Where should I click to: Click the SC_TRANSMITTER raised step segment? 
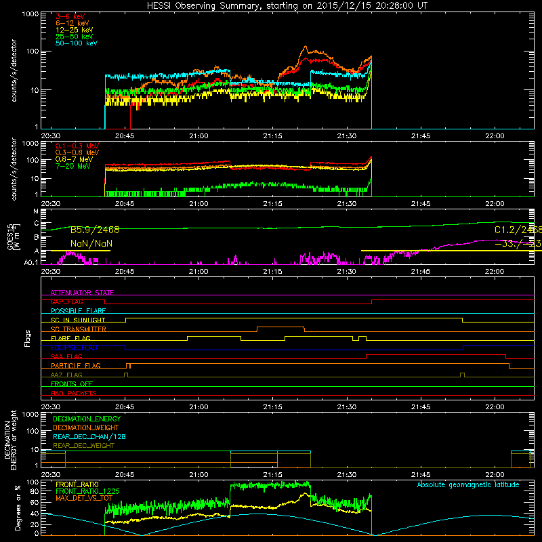[280, 327]
